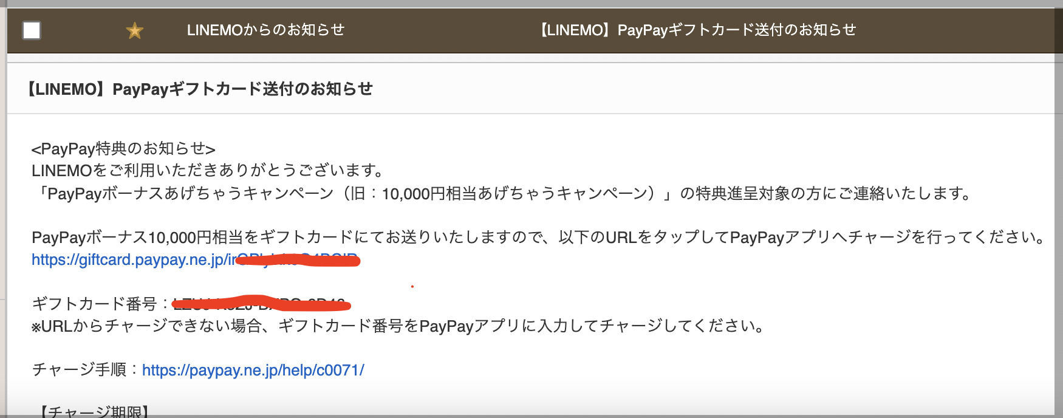
Task: Tick the checkbox on the LINEMO email row
Action: (x=32, y=30)
